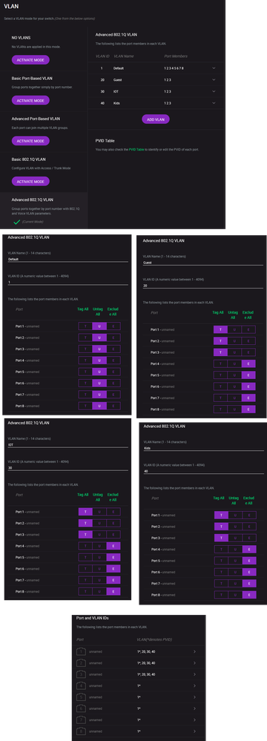Click the ADD VLAN button

pos(156,119)
